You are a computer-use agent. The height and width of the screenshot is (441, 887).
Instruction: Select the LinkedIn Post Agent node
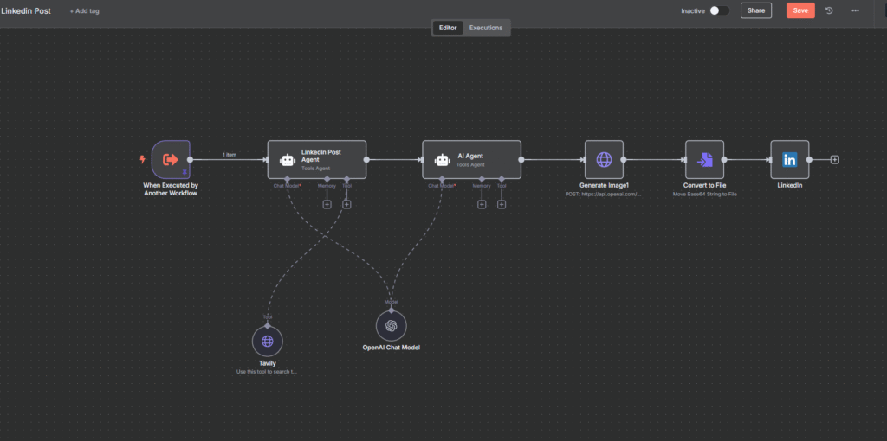coord(316,159)
